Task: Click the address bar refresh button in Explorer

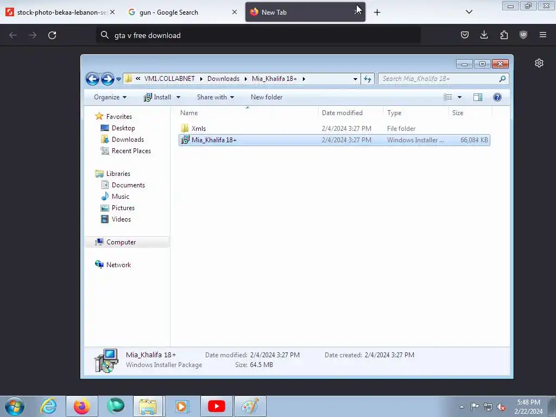Action: pyautogui.click(x=368, y=79)
